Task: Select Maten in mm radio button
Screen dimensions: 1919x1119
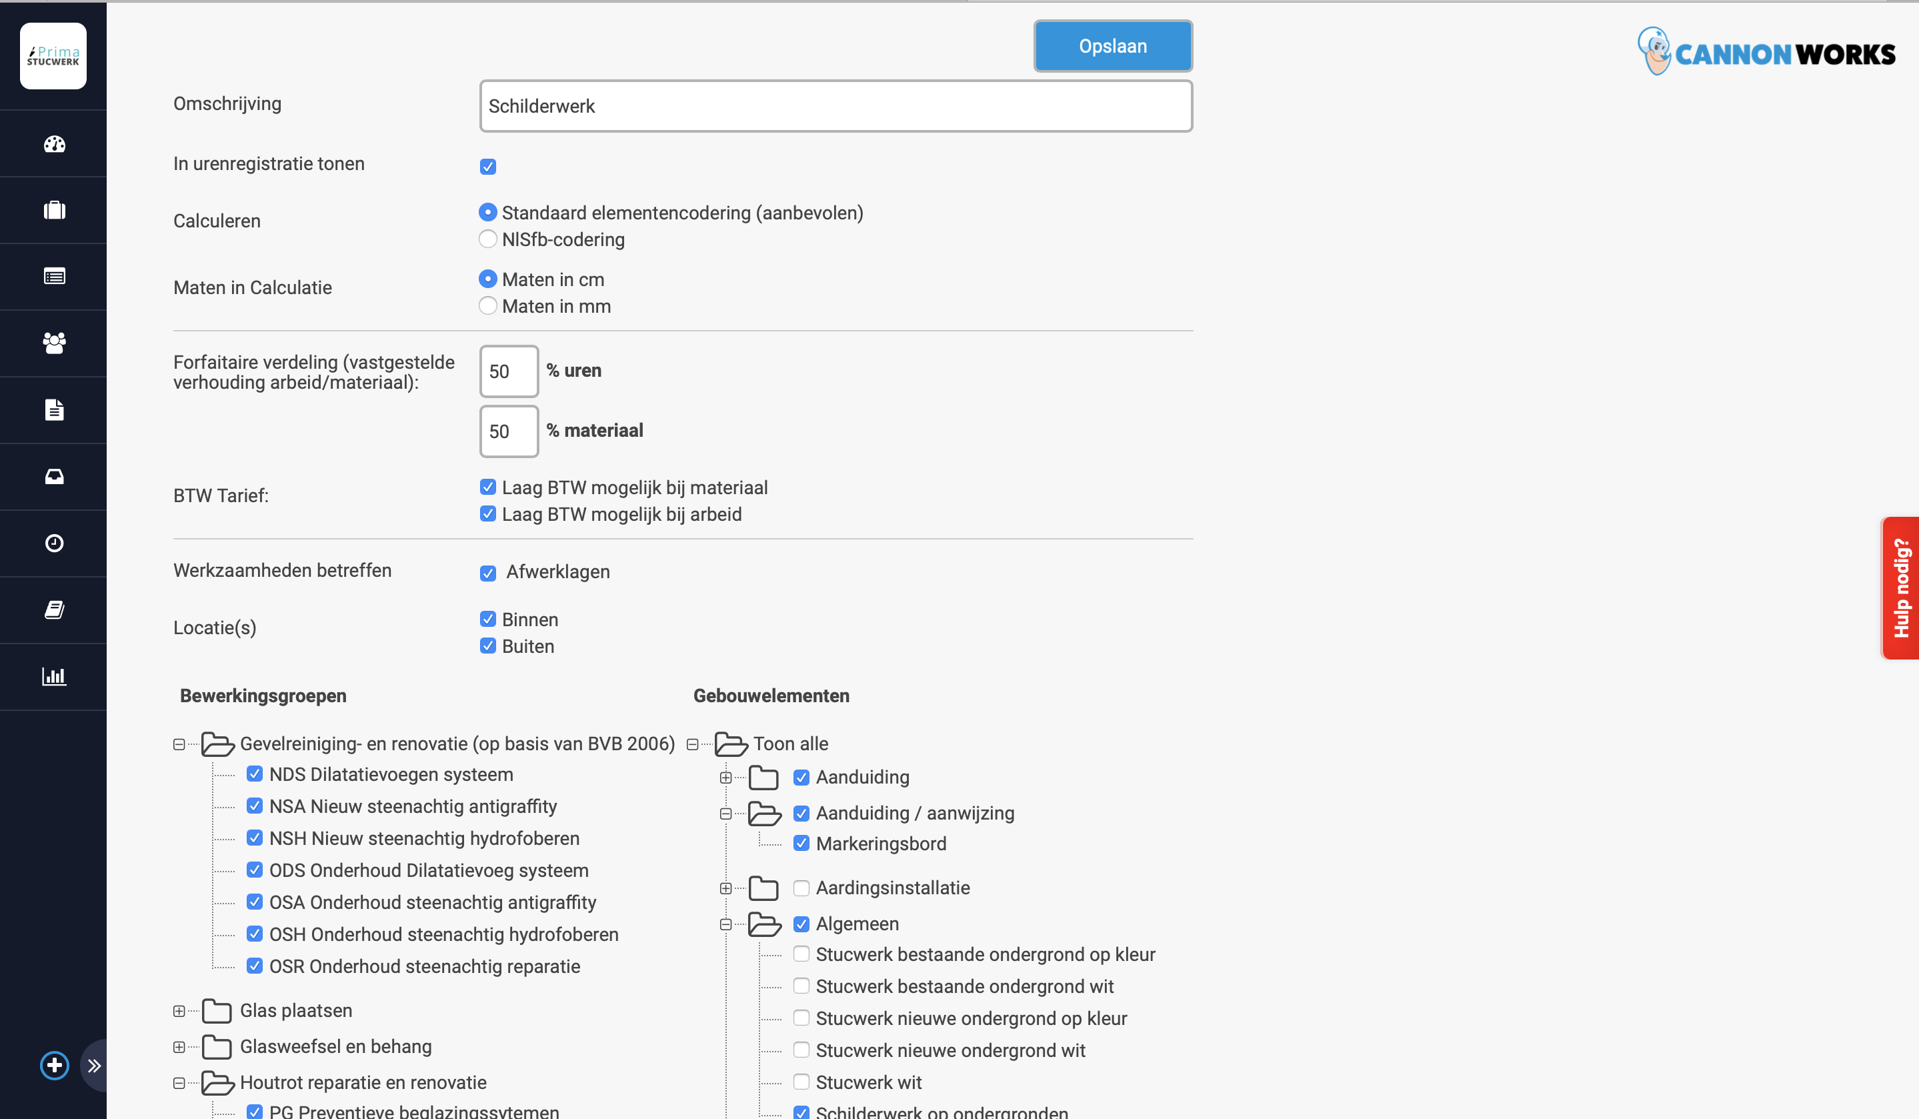Action: tap(487, 306)
